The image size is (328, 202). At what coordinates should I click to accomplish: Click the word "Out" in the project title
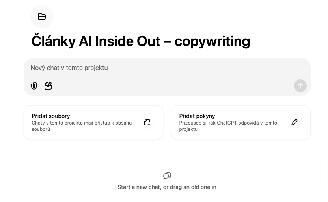click(149, 41)
